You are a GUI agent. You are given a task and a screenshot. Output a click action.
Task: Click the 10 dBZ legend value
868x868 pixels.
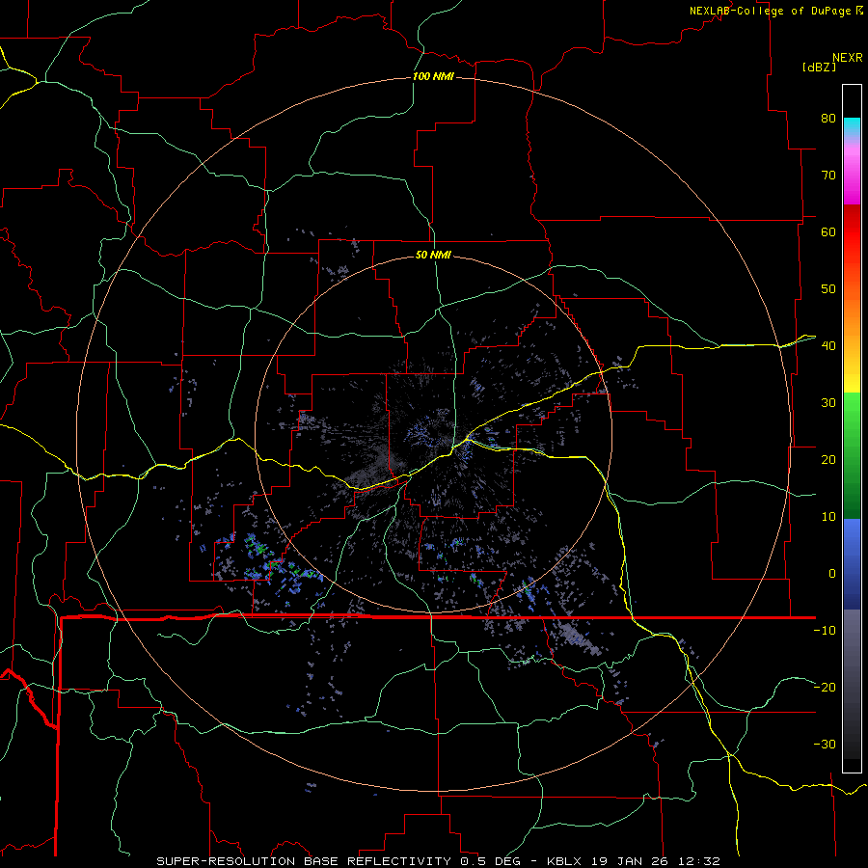click(x=828, y=517)
